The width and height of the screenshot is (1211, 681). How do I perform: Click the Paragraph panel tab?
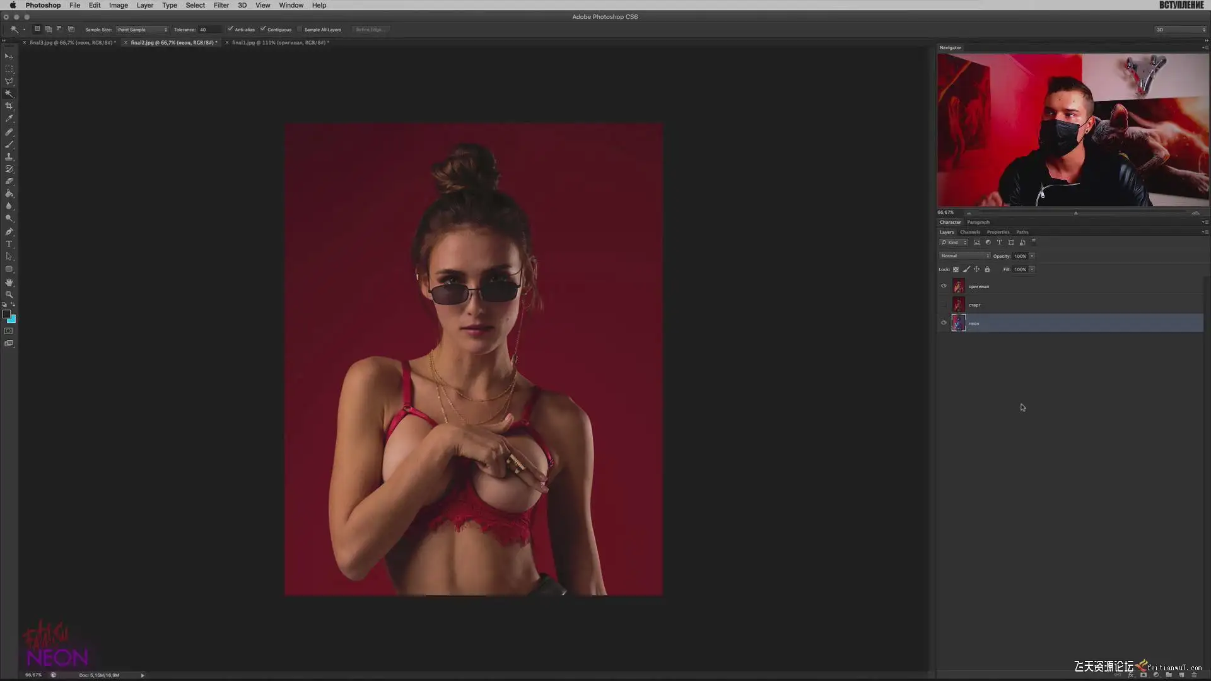(978, 222)
